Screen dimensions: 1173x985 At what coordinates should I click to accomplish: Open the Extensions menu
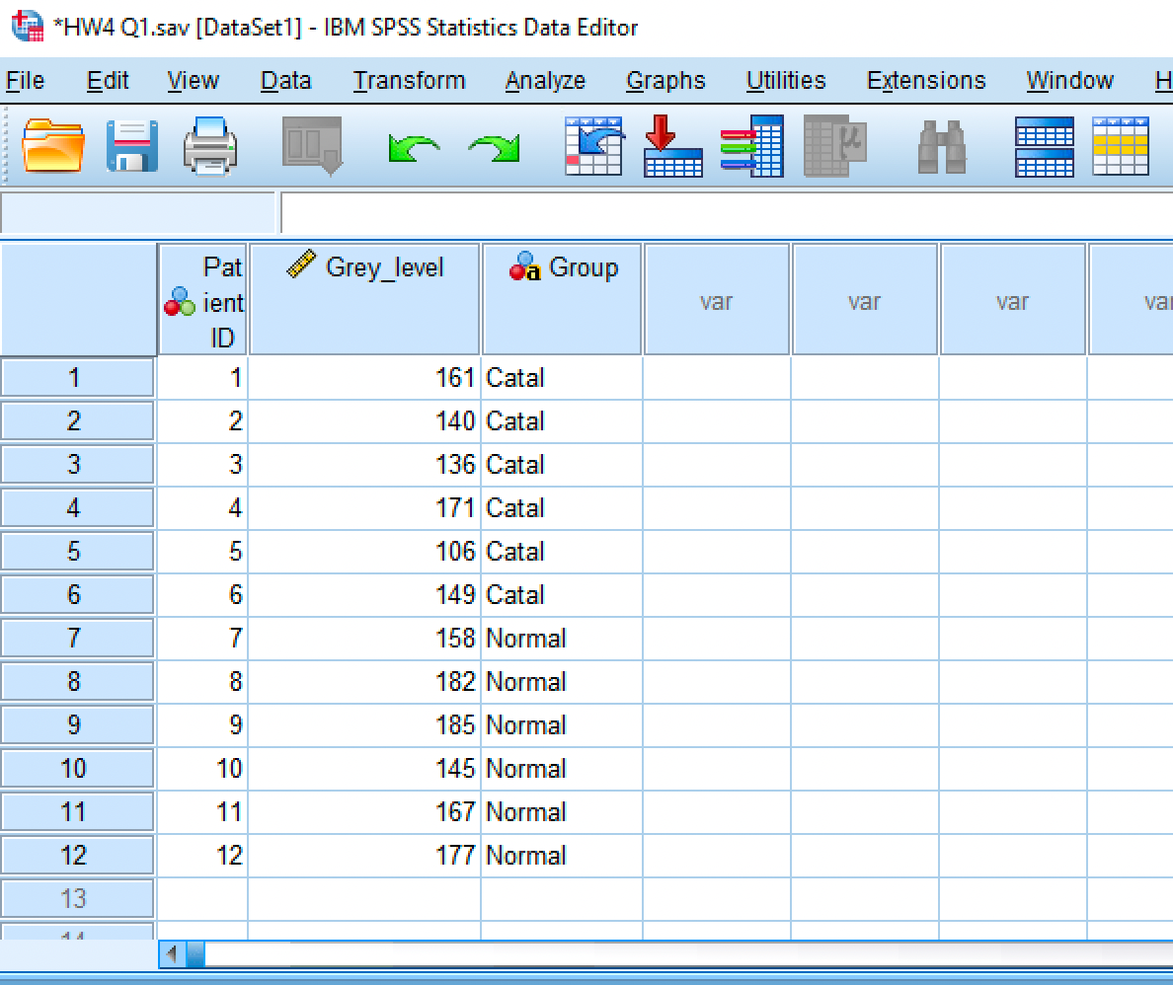(x=926, y=80)
